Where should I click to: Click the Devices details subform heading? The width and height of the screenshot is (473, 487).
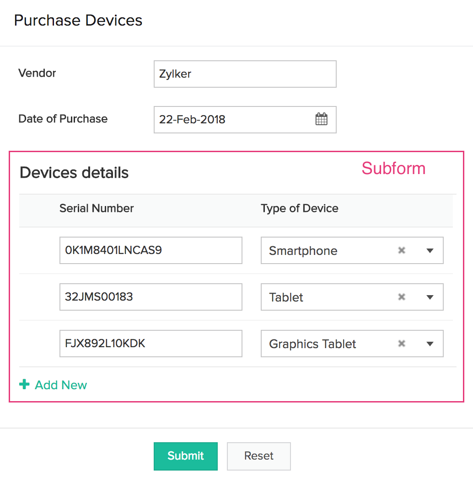pyautogui.click(x=74, y=173)
